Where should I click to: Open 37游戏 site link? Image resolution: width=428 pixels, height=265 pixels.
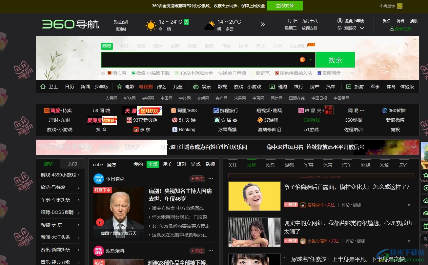click(x=268, y=120)
